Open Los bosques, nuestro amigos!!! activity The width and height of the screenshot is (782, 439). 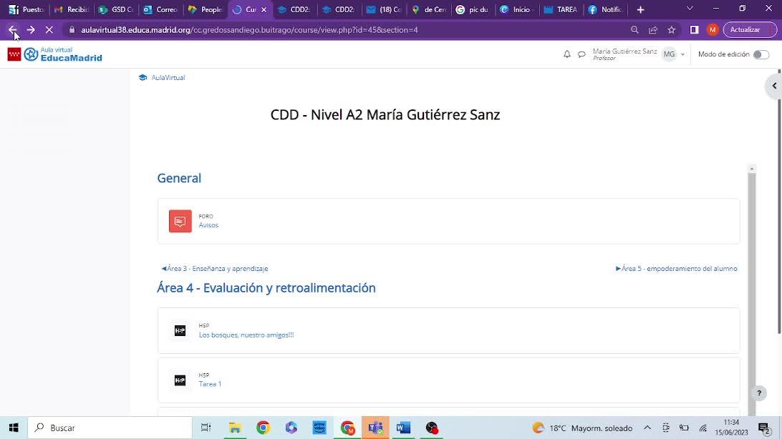pyautogui.click(x=246, y=335)
